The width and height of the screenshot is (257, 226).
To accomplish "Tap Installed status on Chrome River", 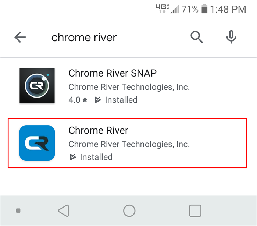I will [96, 157].
